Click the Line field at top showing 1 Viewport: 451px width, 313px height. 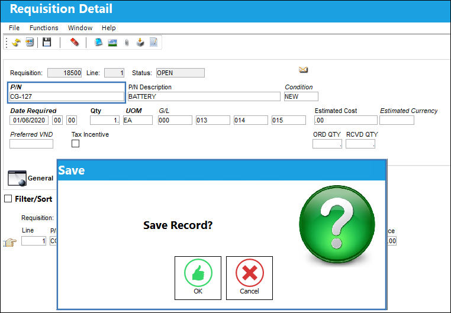(114, 73)
